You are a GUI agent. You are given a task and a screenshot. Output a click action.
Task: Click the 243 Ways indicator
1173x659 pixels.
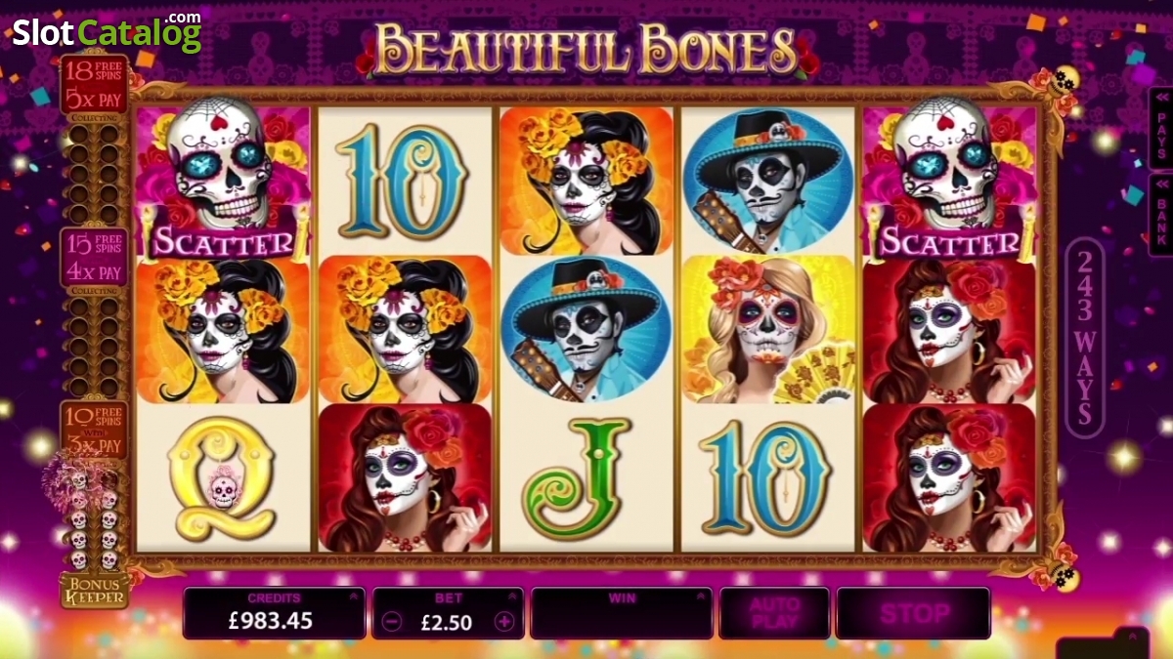[x=1084, y=338]
